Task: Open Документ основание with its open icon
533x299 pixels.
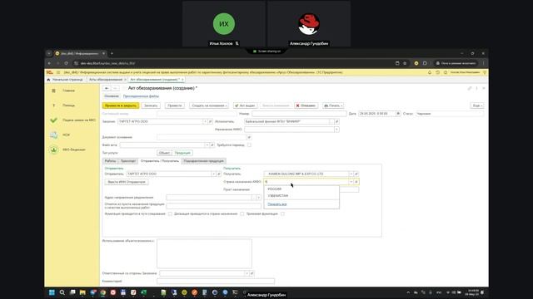Action: (249, 137)
